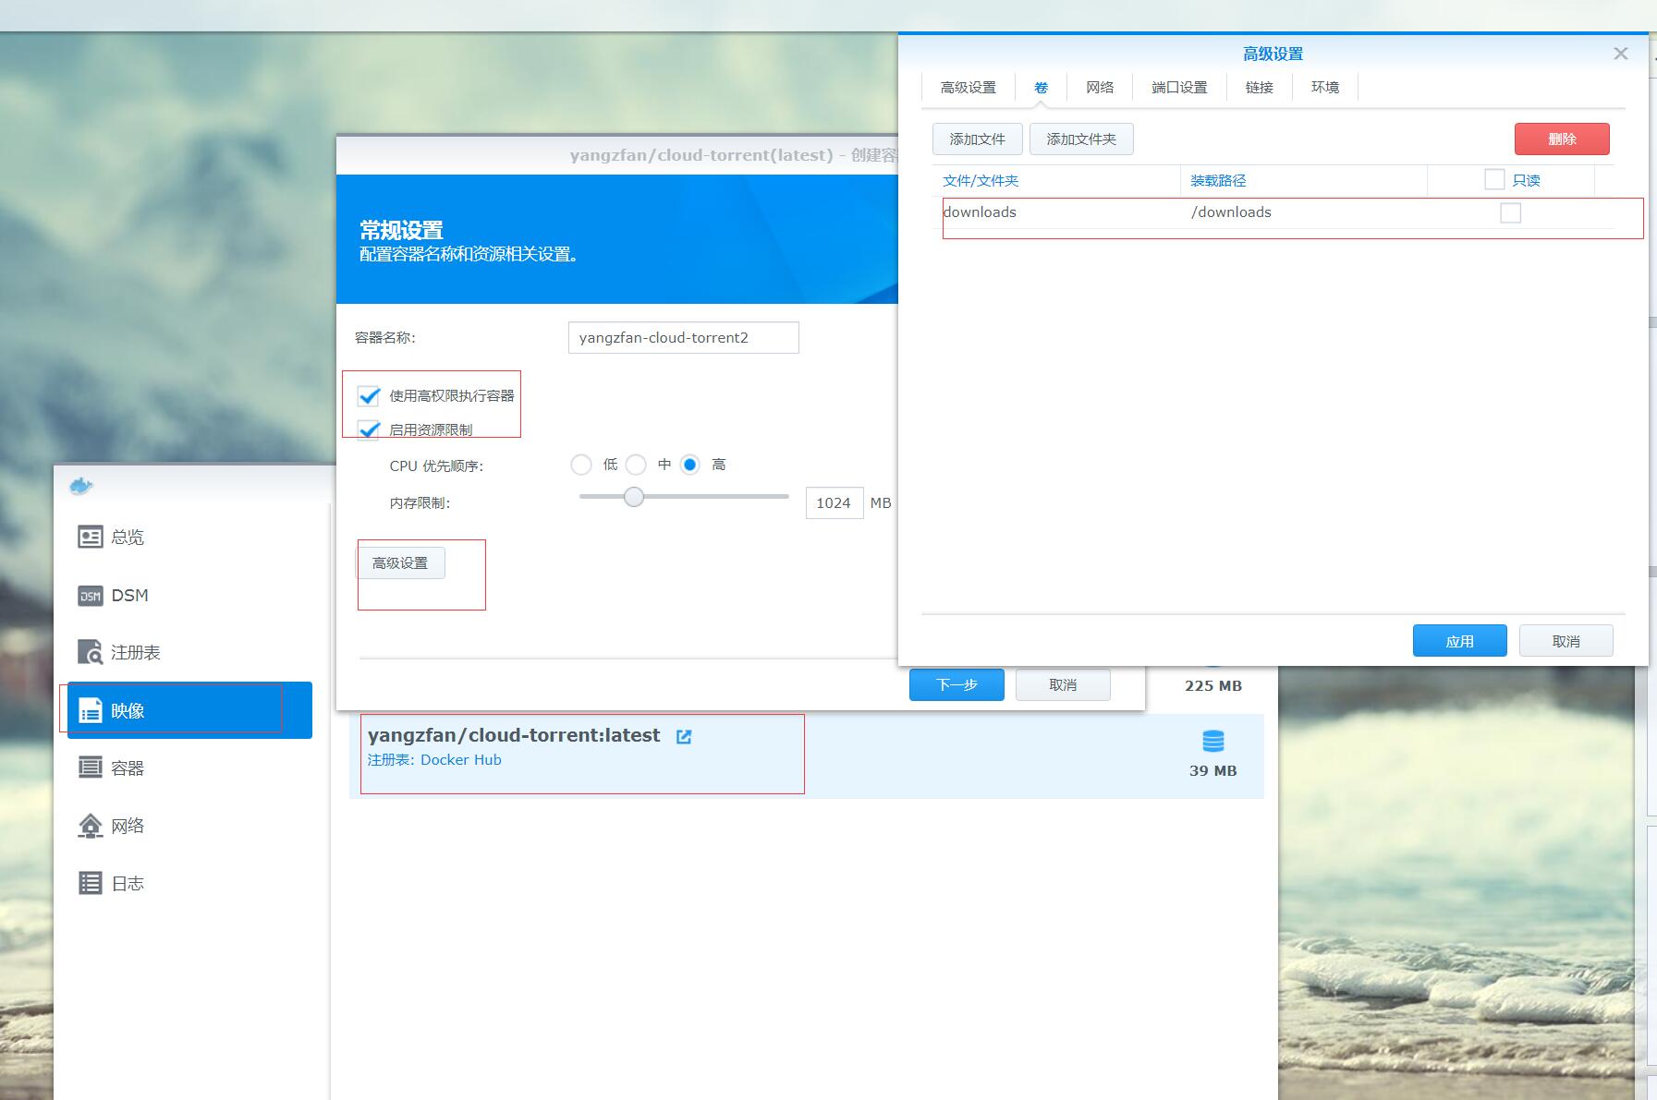Open the 网络 network panel
The width and height of the screenshot is (1657, 1100).
(x=128, y=825)
